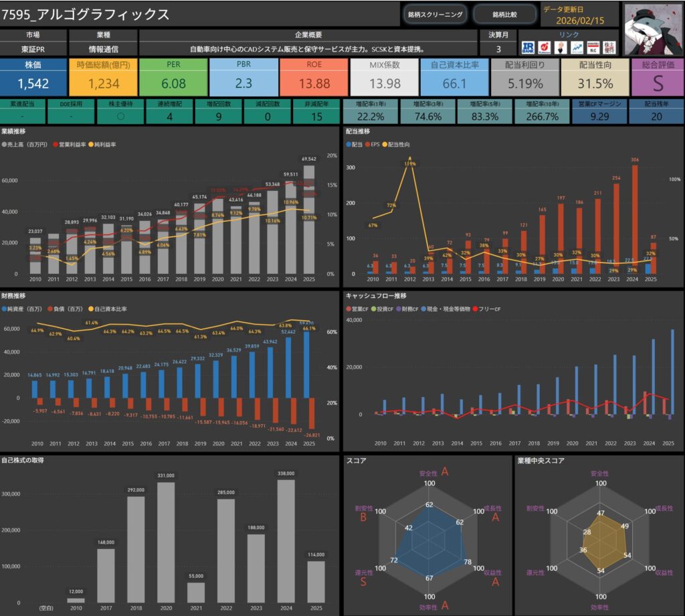Viewport: 685px width, 616px height.
Task: Click the 株主優待 link icon
Action: (609, 47)
